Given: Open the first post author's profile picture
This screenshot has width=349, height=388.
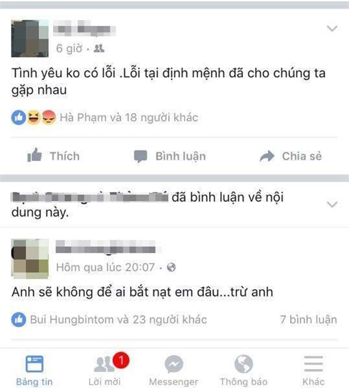Looking at the screenshot, I should [x=30, y=39].
